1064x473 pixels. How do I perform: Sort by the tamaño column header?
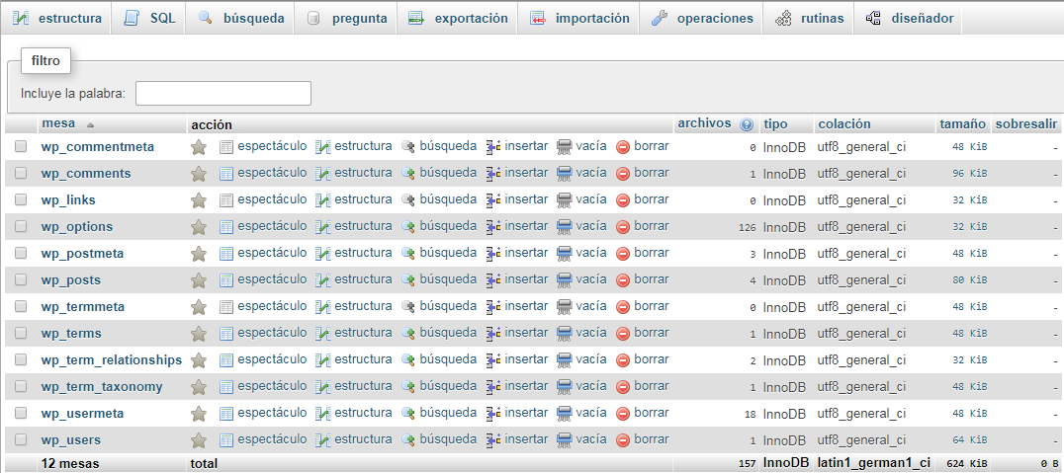(x=961, y=124)
